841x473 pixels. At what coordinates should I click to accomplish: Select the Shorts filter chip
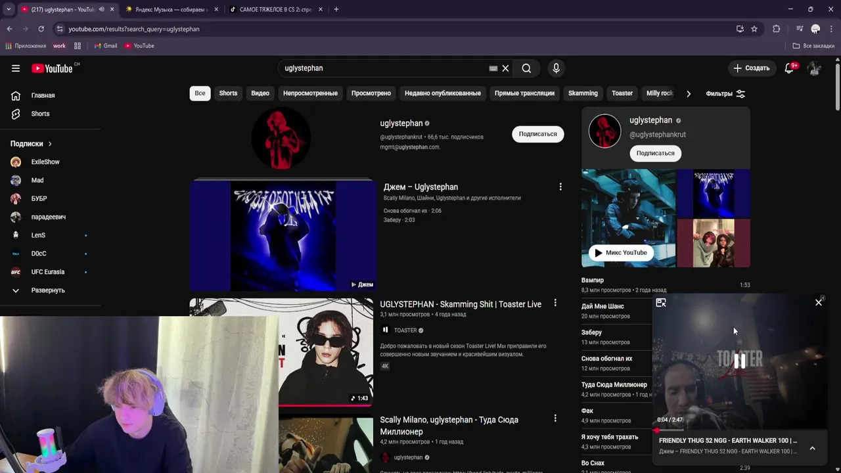click(x=228, y=93)
